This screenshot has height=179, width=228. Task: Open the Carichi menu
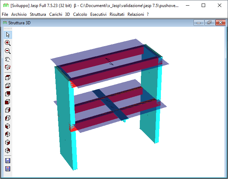click(x=56, y=14)
